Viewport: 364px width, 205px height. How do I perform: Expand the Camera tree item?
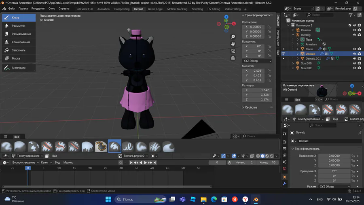(x=293, y=30)
